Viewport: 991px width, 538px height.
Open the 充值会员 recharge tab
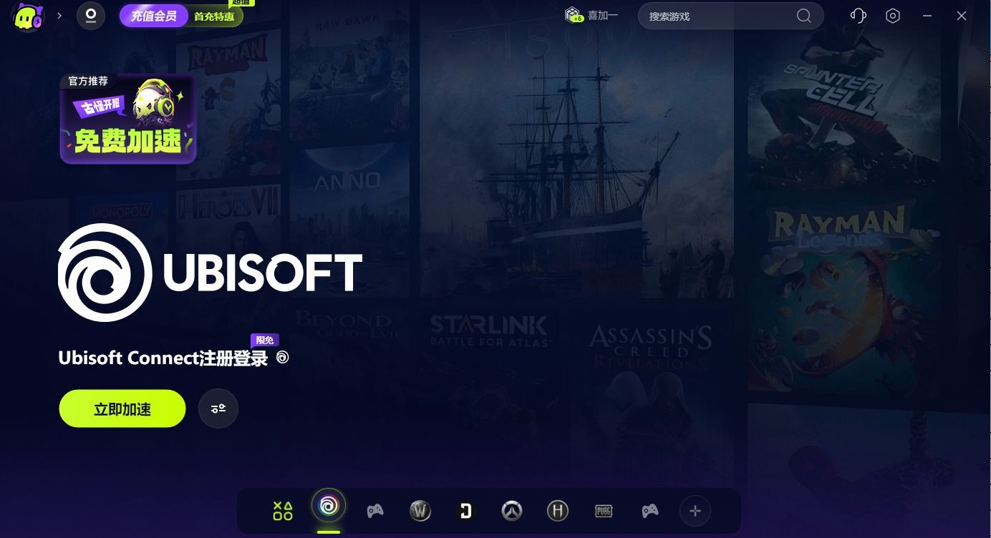[154, 16]
